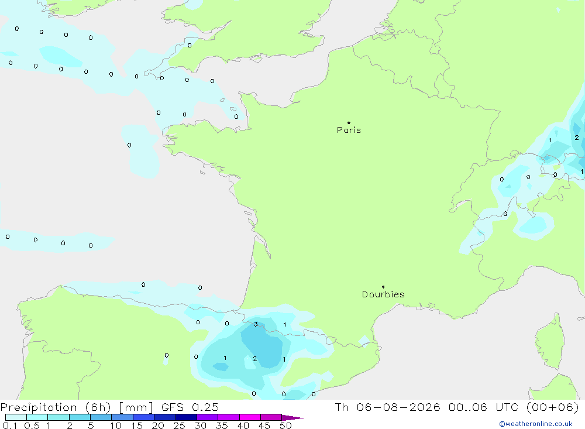Click the '00..06 UTC (00+06)' time text
Screen dimensions: 585x429
click(514, 407)
